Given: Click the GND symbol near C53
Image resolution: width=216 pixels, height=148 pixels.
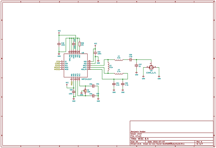Looking at the screenshot, I should [98, 62].
